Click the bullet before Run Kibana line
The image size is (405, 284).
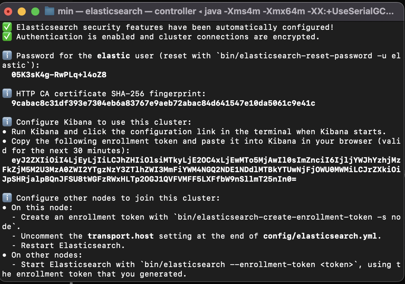click(4, 132)
